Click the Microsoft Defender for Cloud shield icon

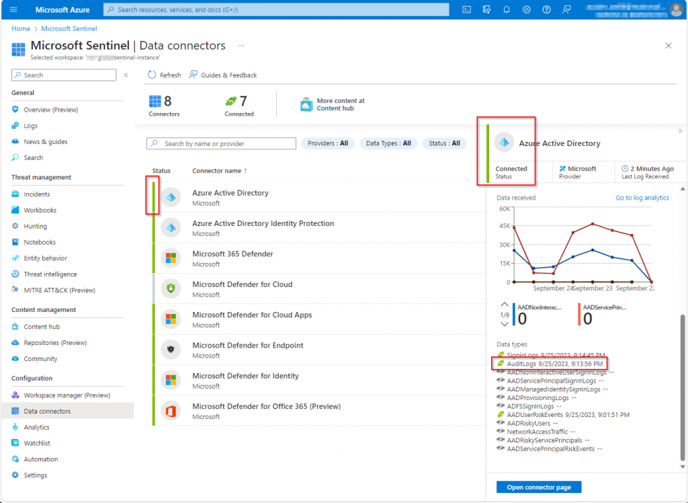171,288
